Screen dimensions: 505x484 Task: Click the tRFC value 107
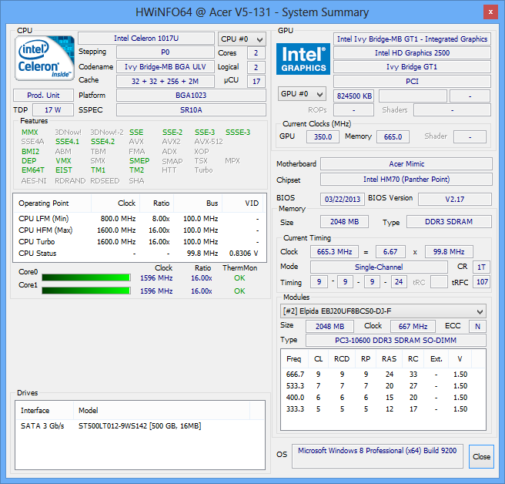tap(482, 282)
